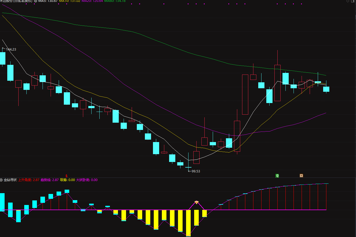The width and height of the screenshot is (356, 237).
Task: Expand the main chart moving-average settings dropdown
Action: tap(36, 1)
